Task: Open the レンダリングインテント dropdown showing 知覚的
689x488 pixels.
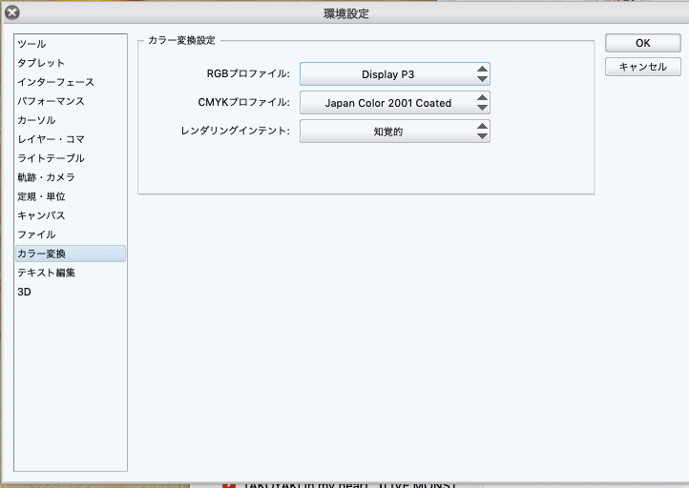Action: coord(394,132)
